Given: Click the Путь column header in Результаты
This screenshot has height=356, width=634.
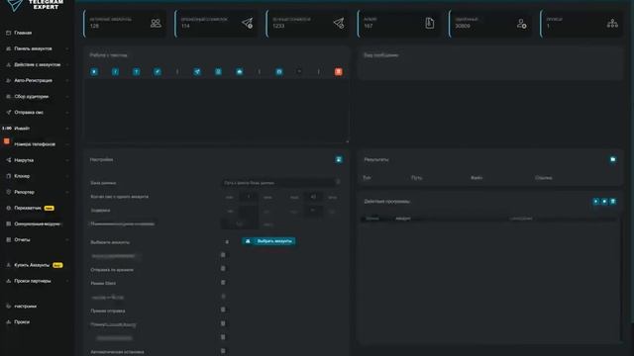Looking at the screenshot, I should [x=416, y=178].
